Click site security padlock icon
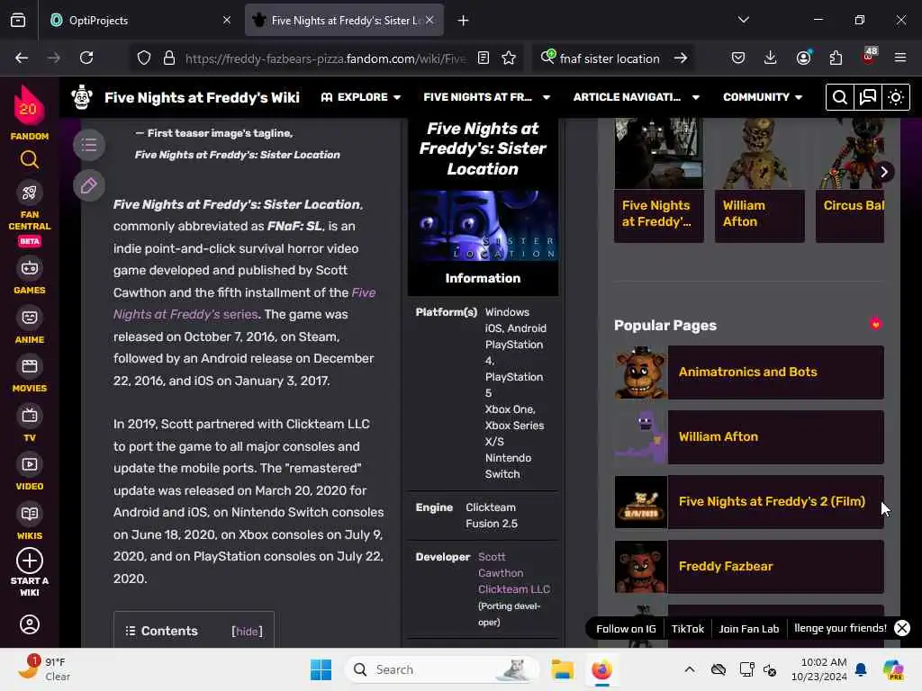Image resolution: width=922 pixels, height=691 pixels. (x=169, y=58)
